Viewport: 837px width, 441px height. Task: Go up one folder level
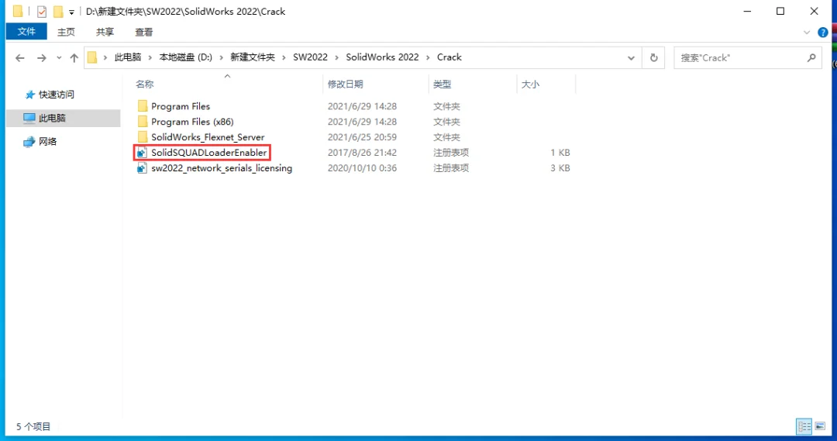(x=74, y=57)
